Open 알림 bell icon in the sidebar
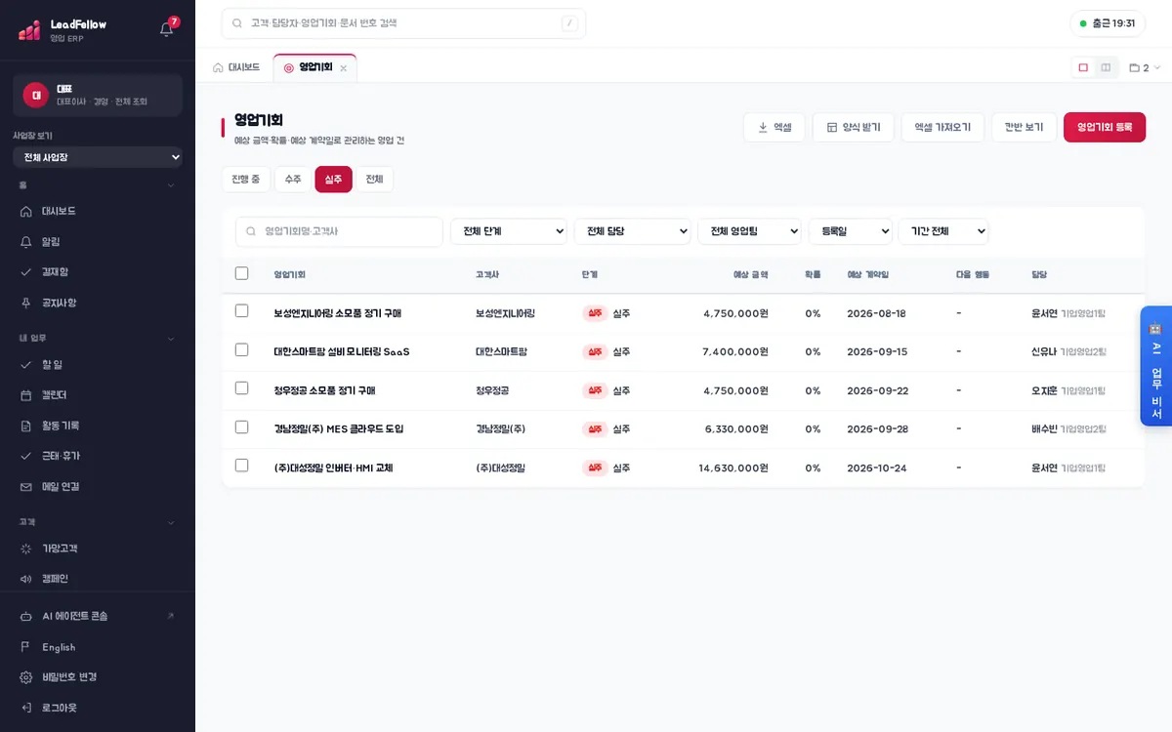 pos(26,241)
